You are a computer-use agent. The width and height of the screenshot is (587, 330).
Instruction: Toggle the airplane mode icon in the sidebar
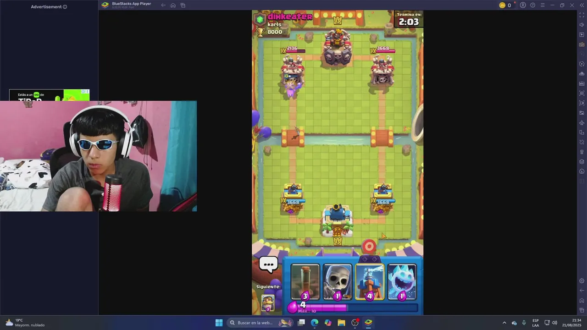coord(581,122)
